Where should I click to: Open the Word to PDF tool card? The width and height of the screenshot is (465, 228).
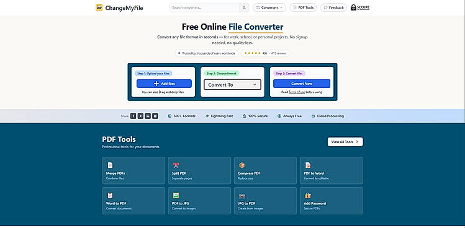coord(133,201)
